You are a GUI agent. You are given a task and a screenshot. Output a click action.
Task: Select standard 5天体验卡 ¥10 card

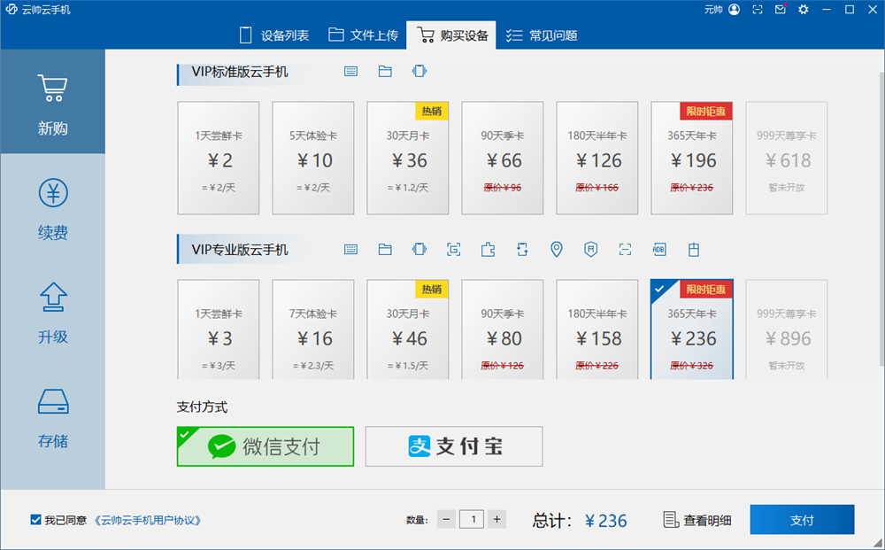(313, 159)
